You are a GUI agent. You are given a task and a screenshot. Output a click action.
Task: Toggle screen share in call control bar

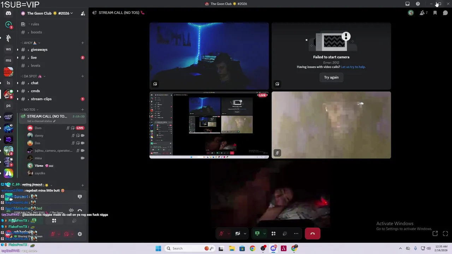click(x=257, y=234)
